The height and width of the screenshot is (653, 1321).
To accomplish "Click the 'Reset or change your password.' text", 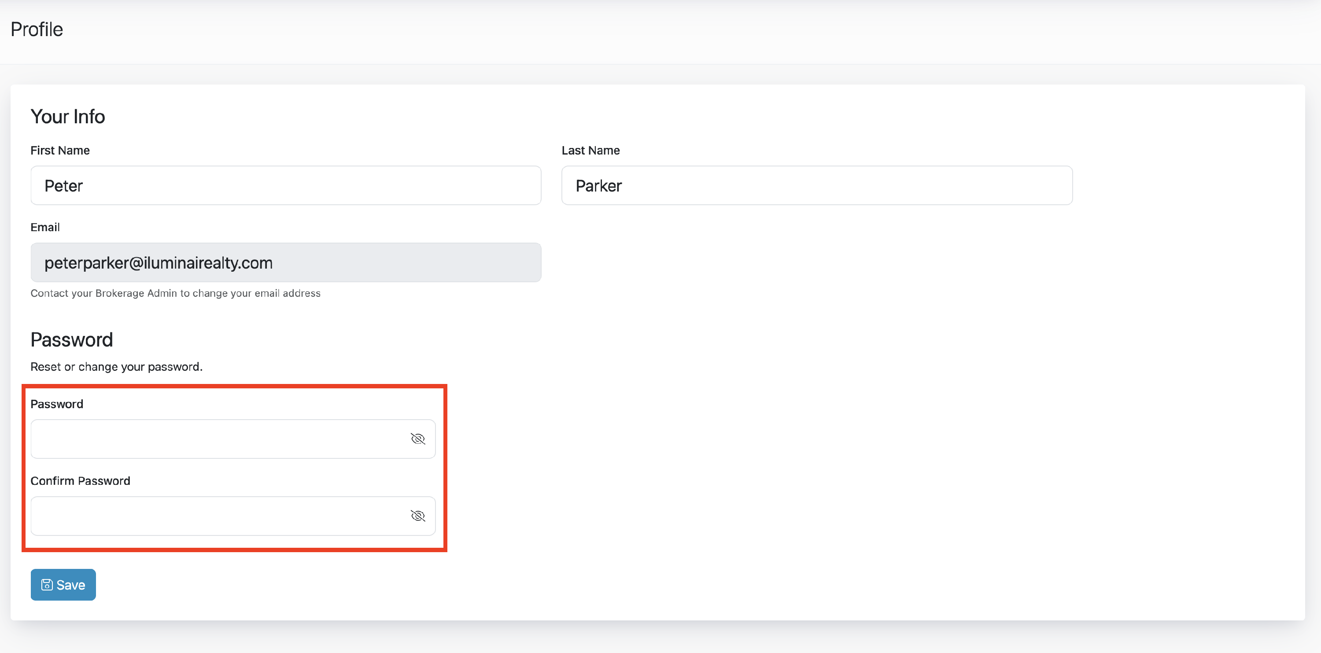I will coord(116,367).
